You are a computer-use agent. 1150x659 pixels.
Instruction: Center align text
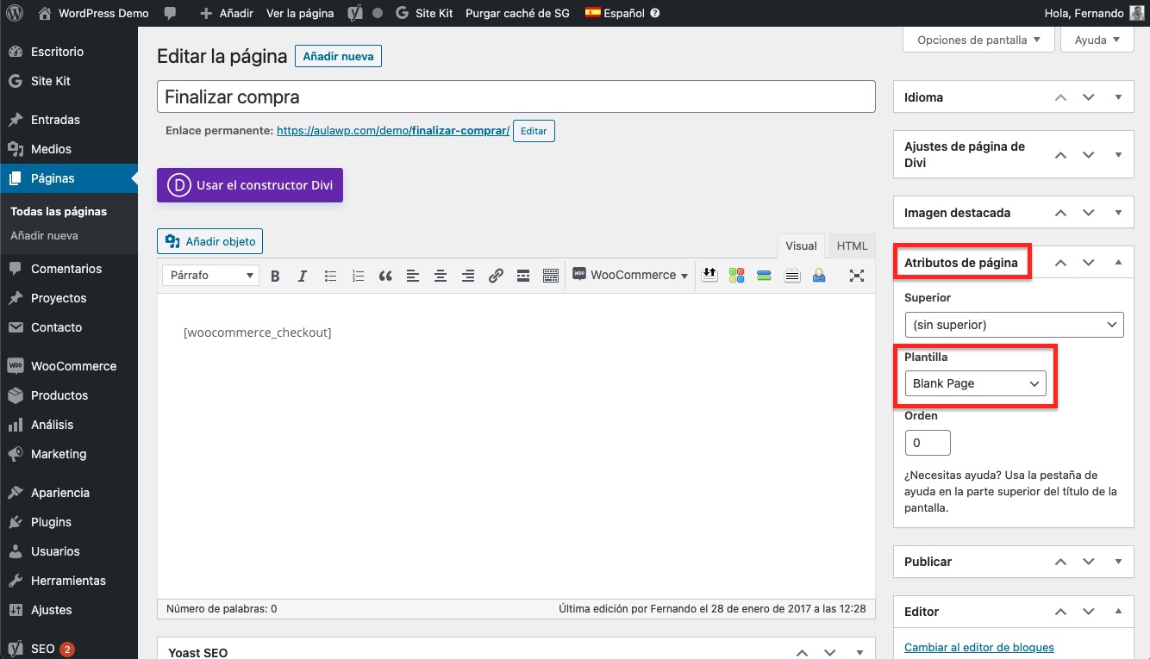pyautogui.click(x=441, y=276)
